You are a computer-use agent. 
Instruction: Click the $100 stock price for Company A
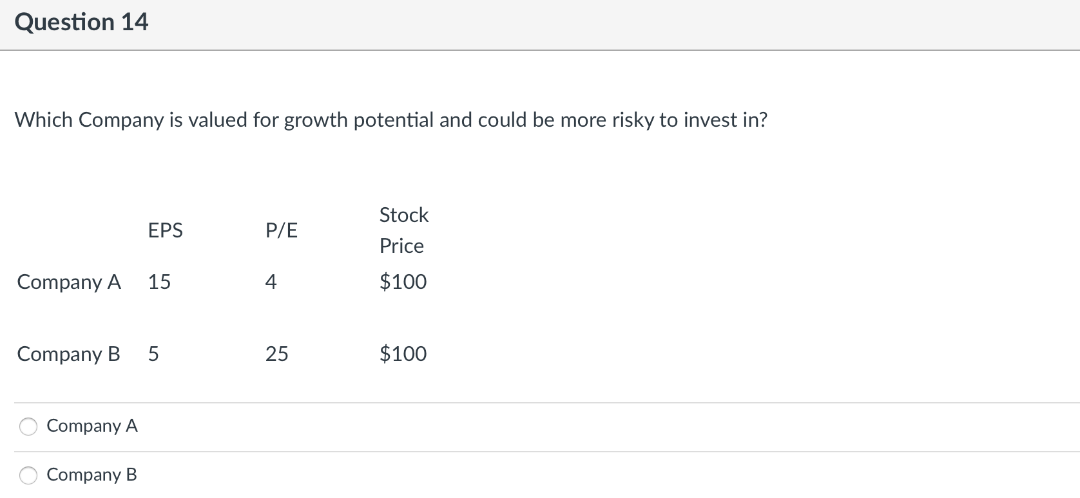(402, 282)
